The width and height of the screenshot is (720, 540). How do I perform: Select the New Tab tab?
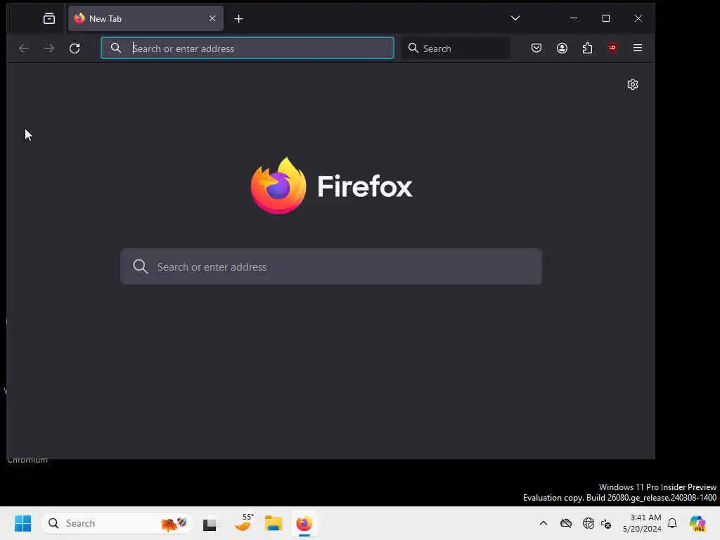click(146, 18)
